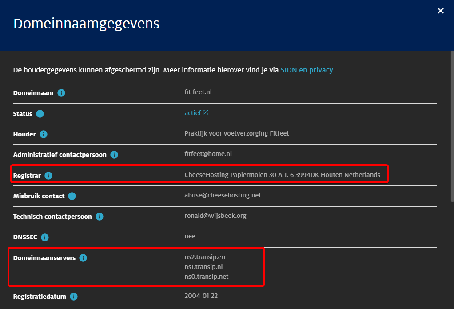Click the info icon next to Registratiedatum
The image size is (454, 309).
(x=74, y=297)
